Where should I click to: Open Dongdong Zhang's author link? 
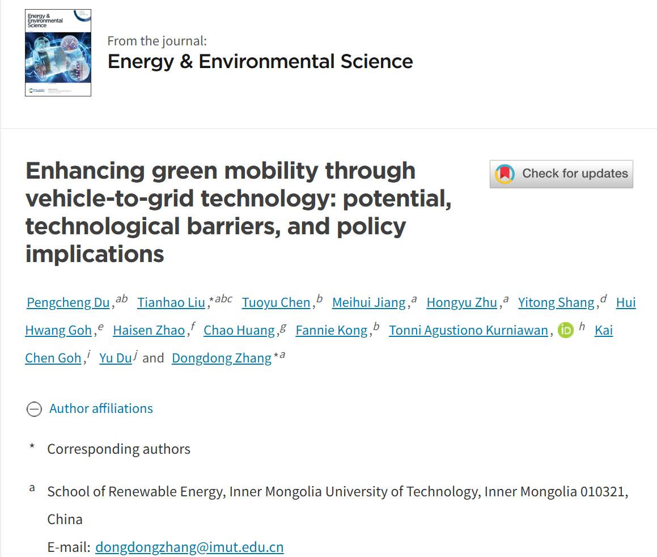[x=222, y=358]
